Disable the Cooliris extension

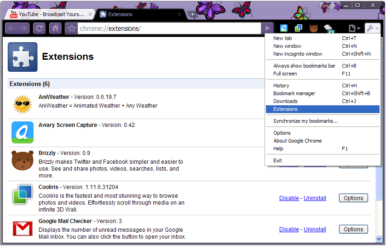pyautogui.click(x=289, y=198)
